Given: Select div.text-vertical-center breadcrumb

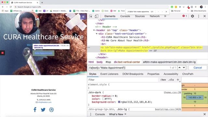Looking at the screenshot, I should [x=127, y=62].
